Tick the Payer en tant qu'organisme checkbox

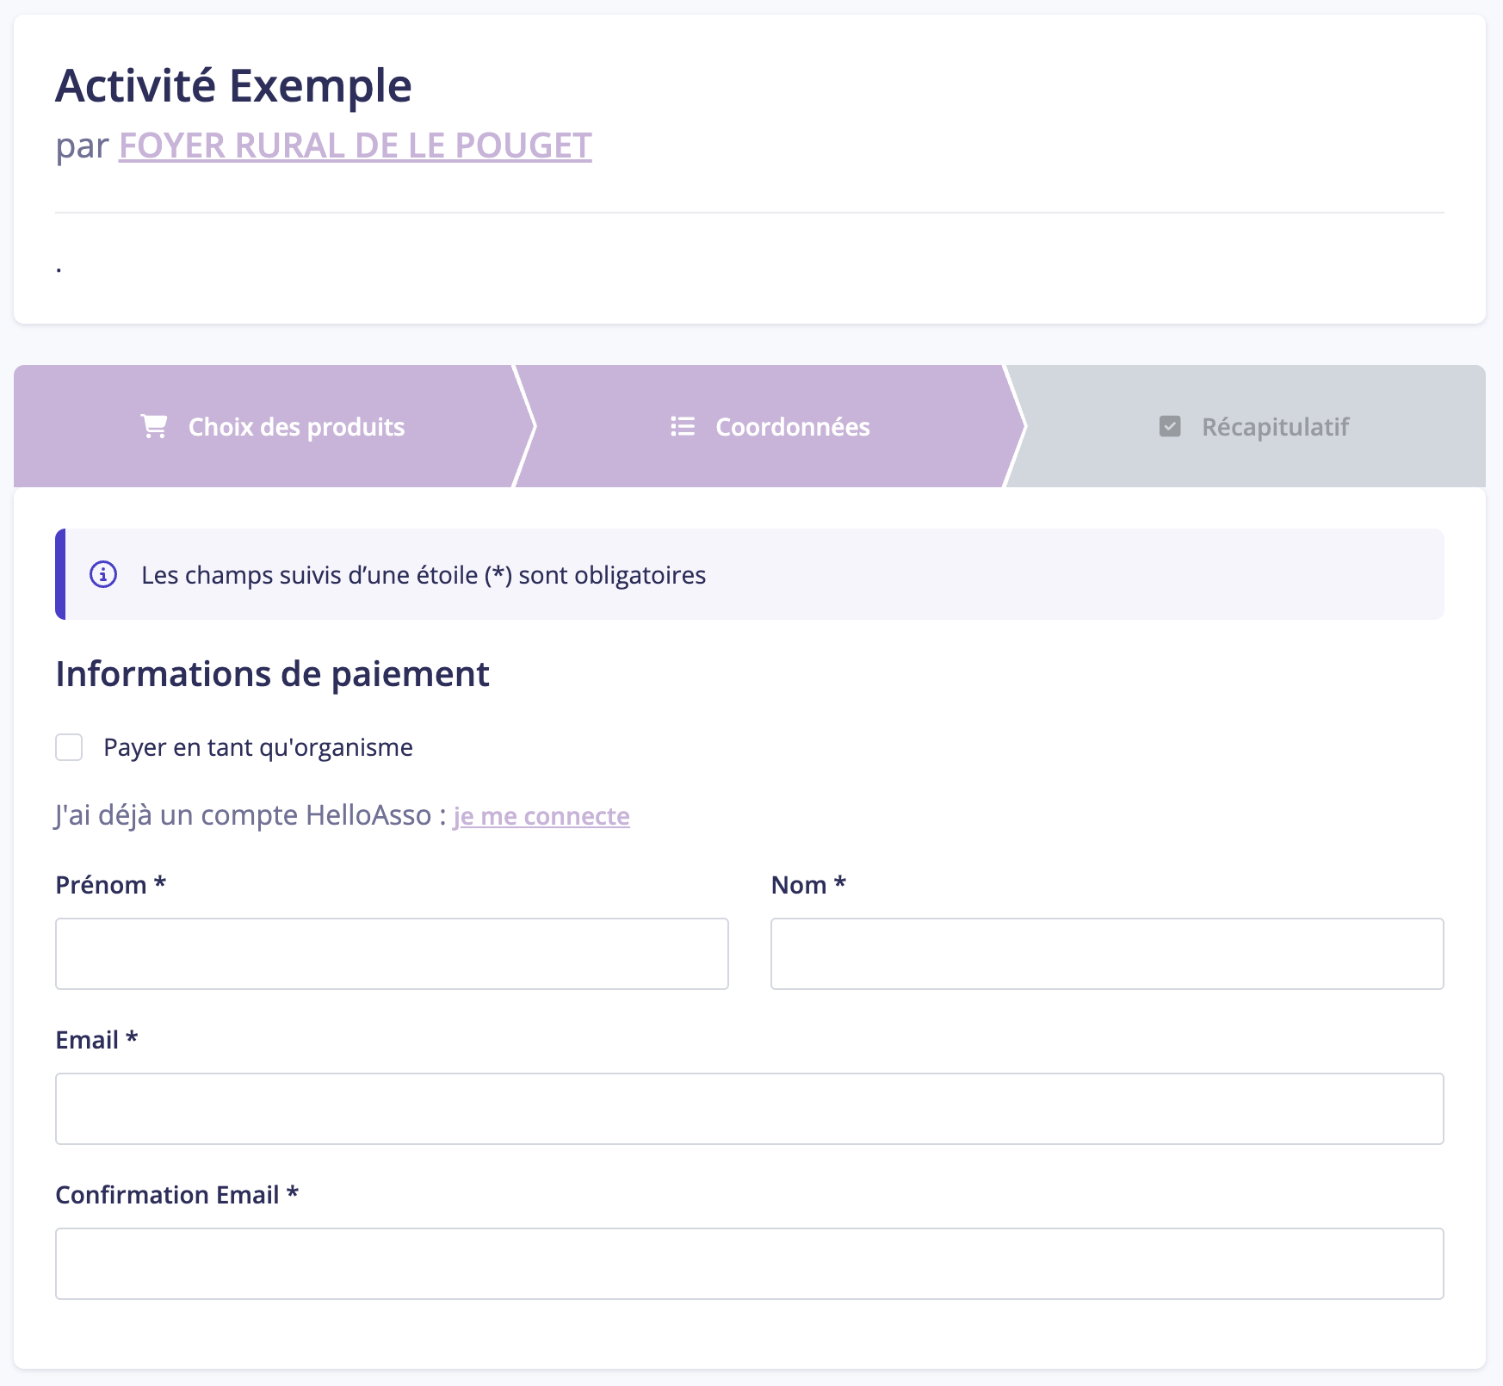[69, 747]
